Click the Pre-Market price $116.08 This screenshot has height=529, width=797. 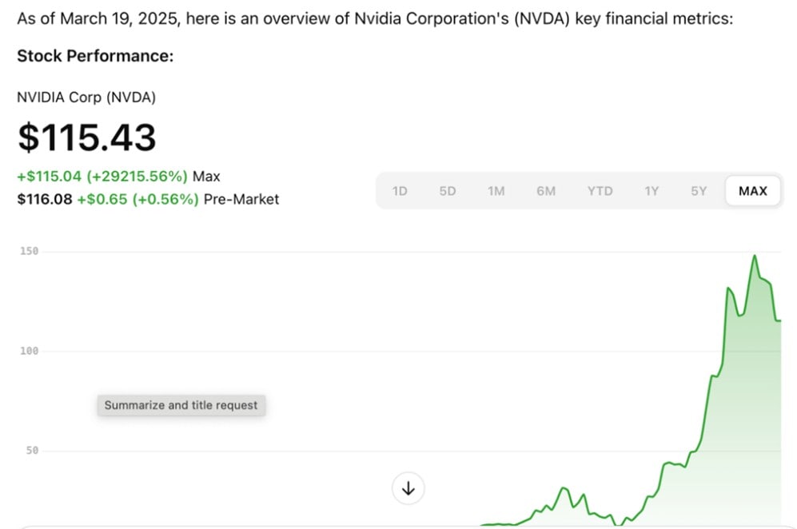tap(44, 199)
